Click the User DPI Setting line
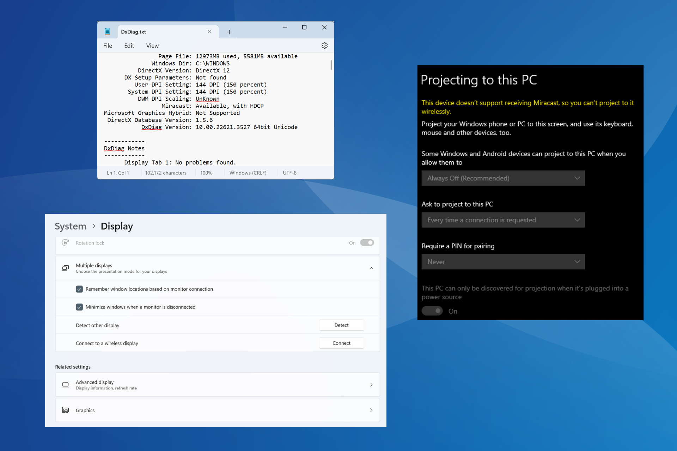This screenshot has height=451, width=677. click(201, 85)
